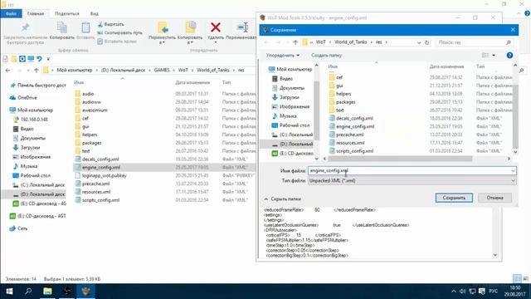The height and width of the screenshot is (299, 531).
Task: Go up one folder in Save dialog
Action: point(295,42)
